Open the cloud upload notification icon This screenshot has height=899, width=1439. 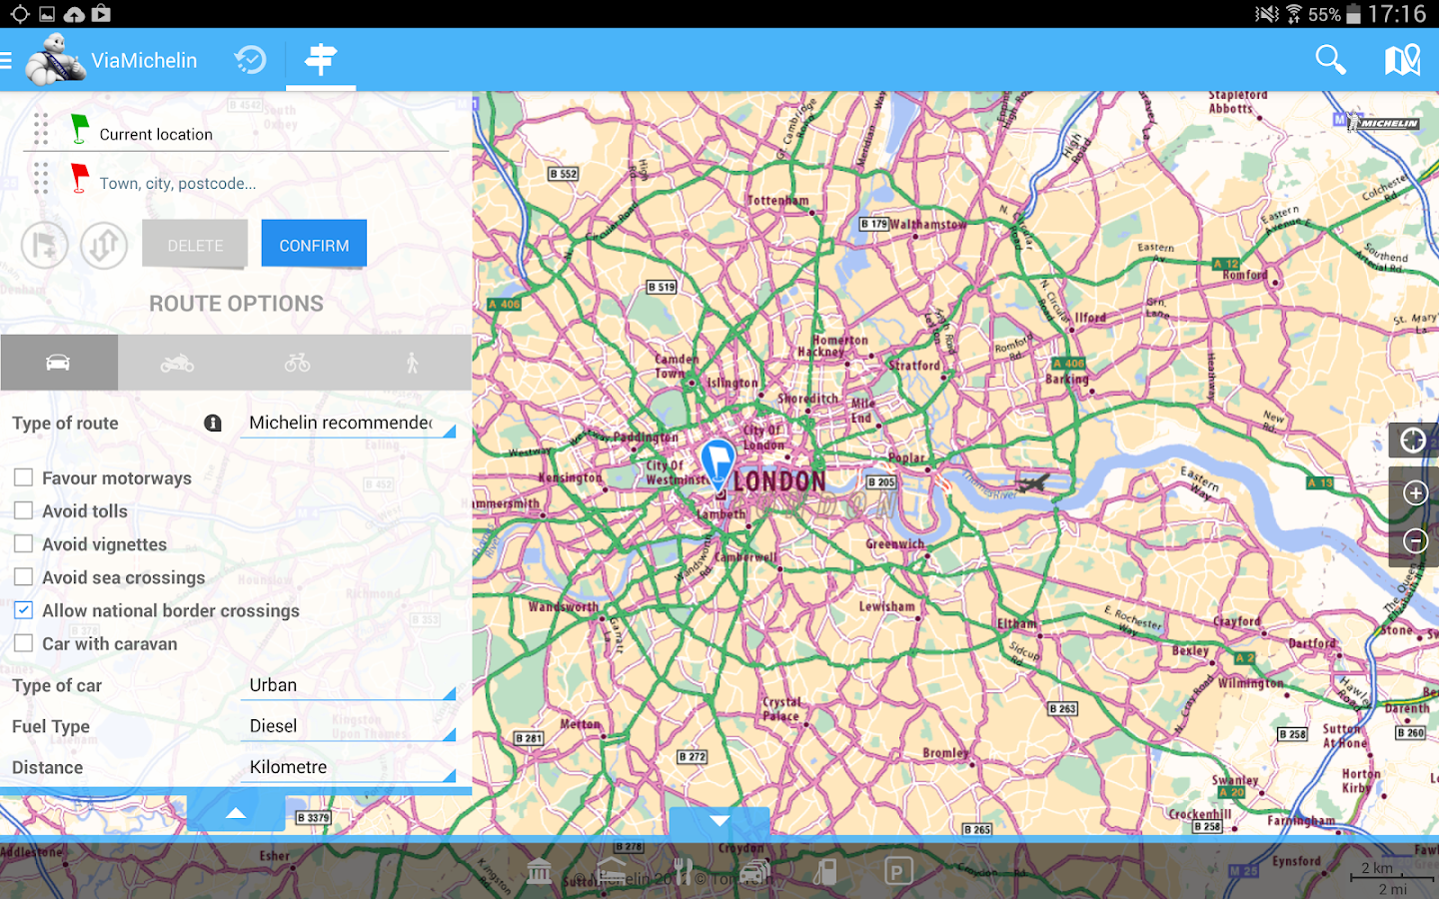coord(74,14)
